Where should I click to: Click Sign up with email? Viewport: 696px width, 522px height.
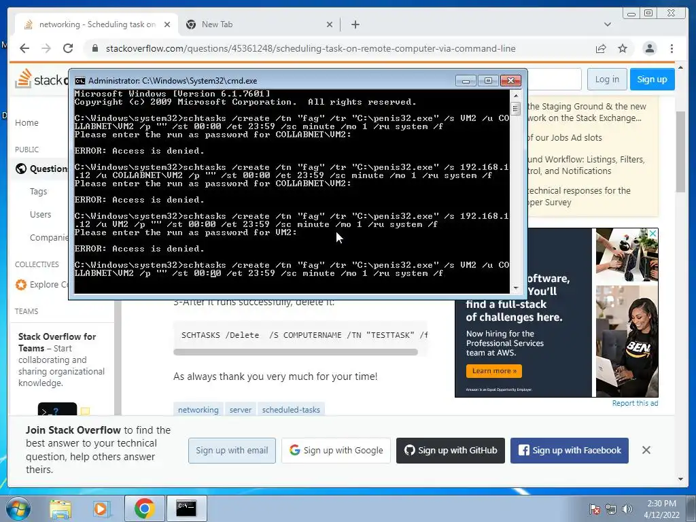point(232,451)
